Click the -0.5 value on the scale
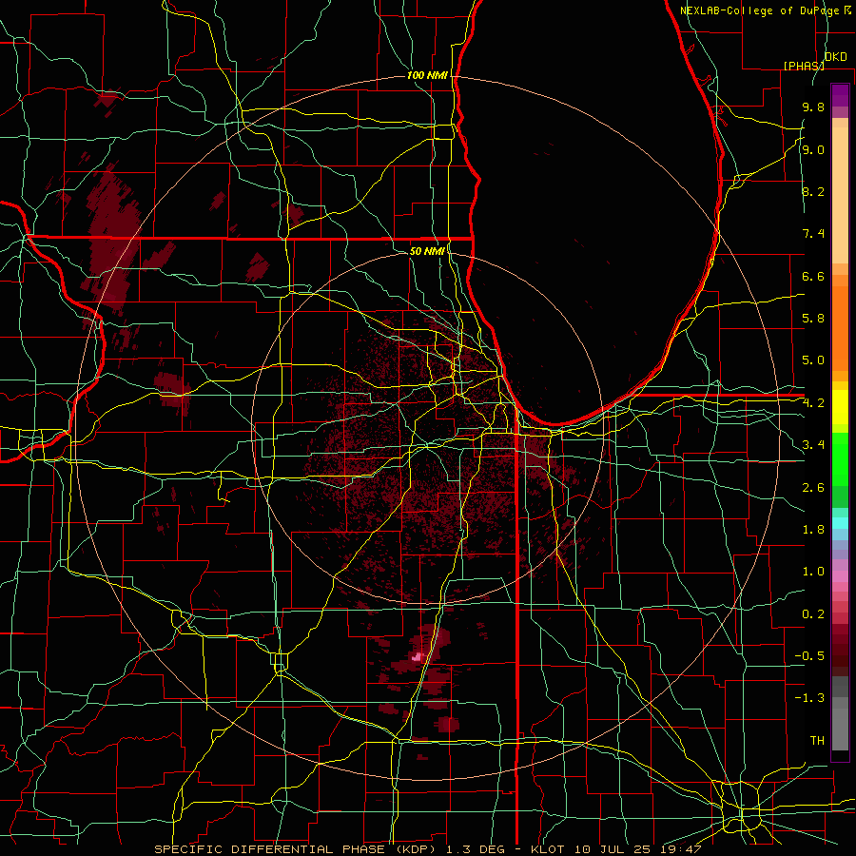Viewport: 856px width, 856px height. pos(809,656)
